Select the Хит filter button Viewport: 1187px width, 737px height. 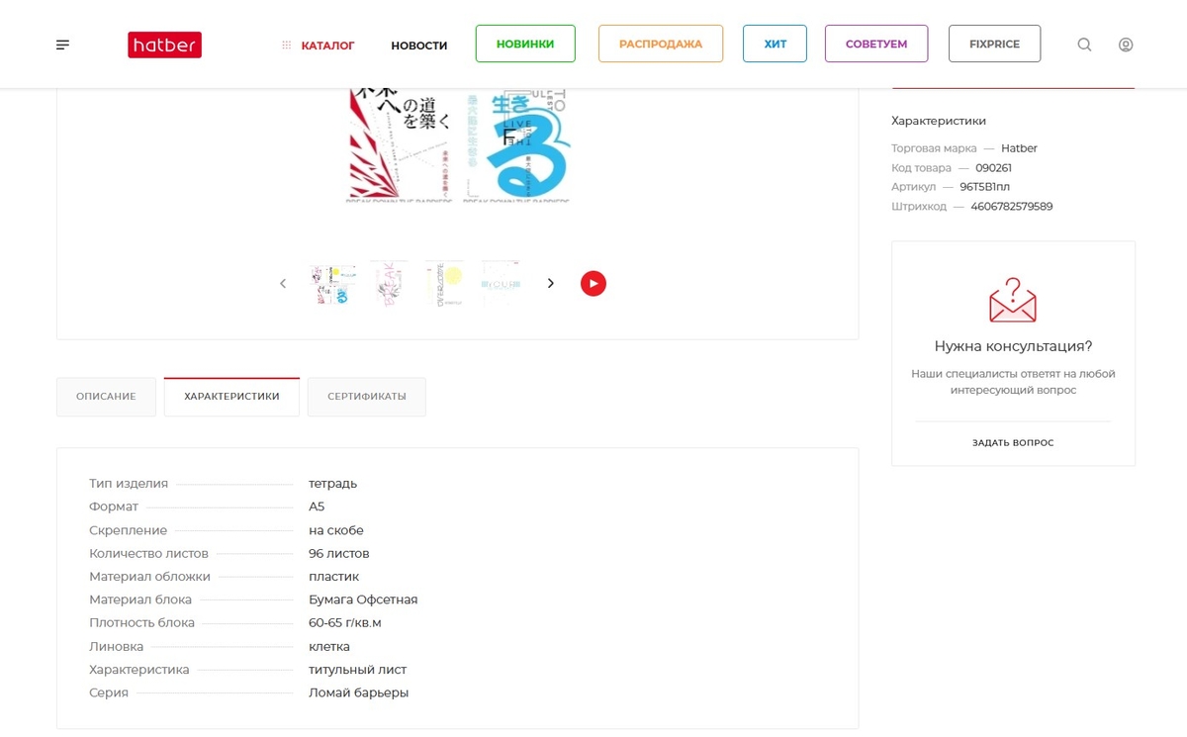pyautogui.click(x=775, y=44)
